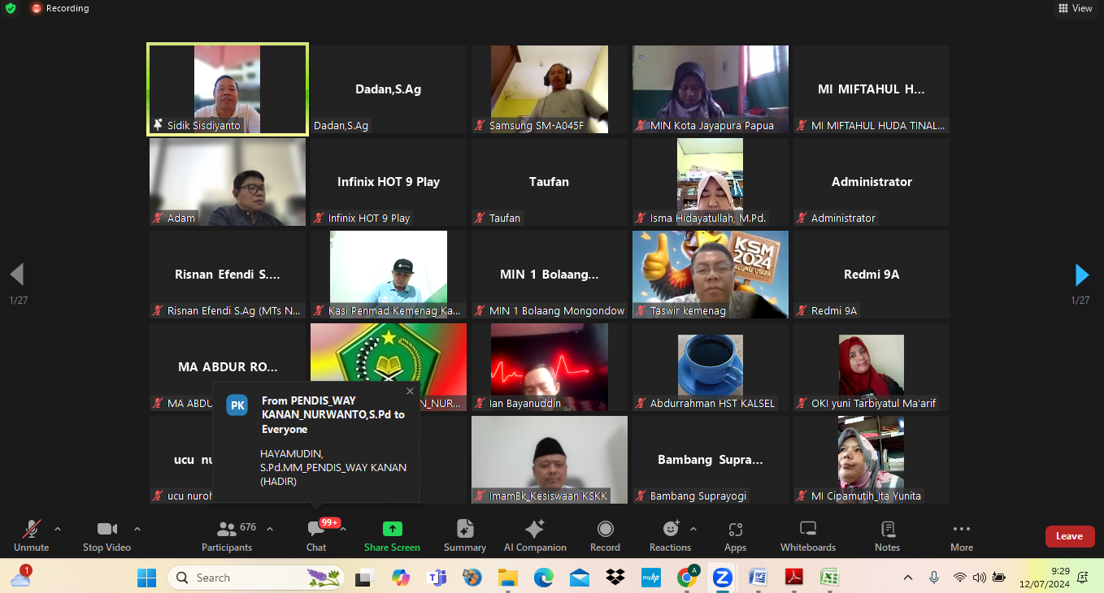Click the red Leave button
Viewport: 1104px width, 593px height.
1069,536
